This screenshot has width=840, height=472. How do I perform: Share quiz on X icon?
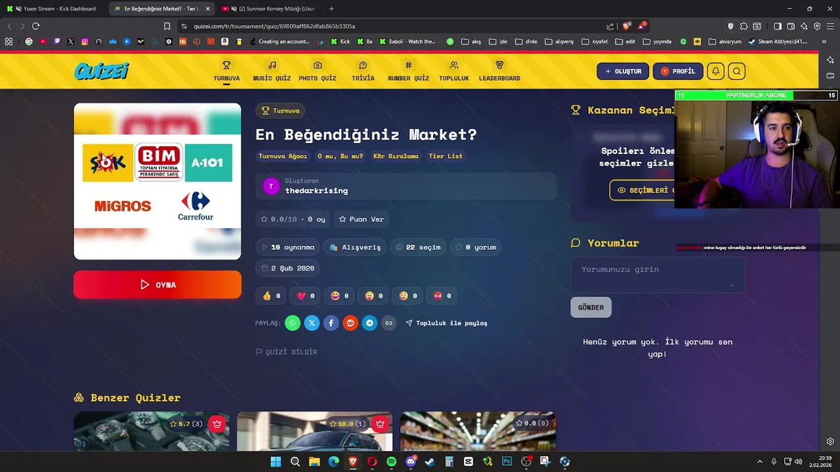[312, 323]
